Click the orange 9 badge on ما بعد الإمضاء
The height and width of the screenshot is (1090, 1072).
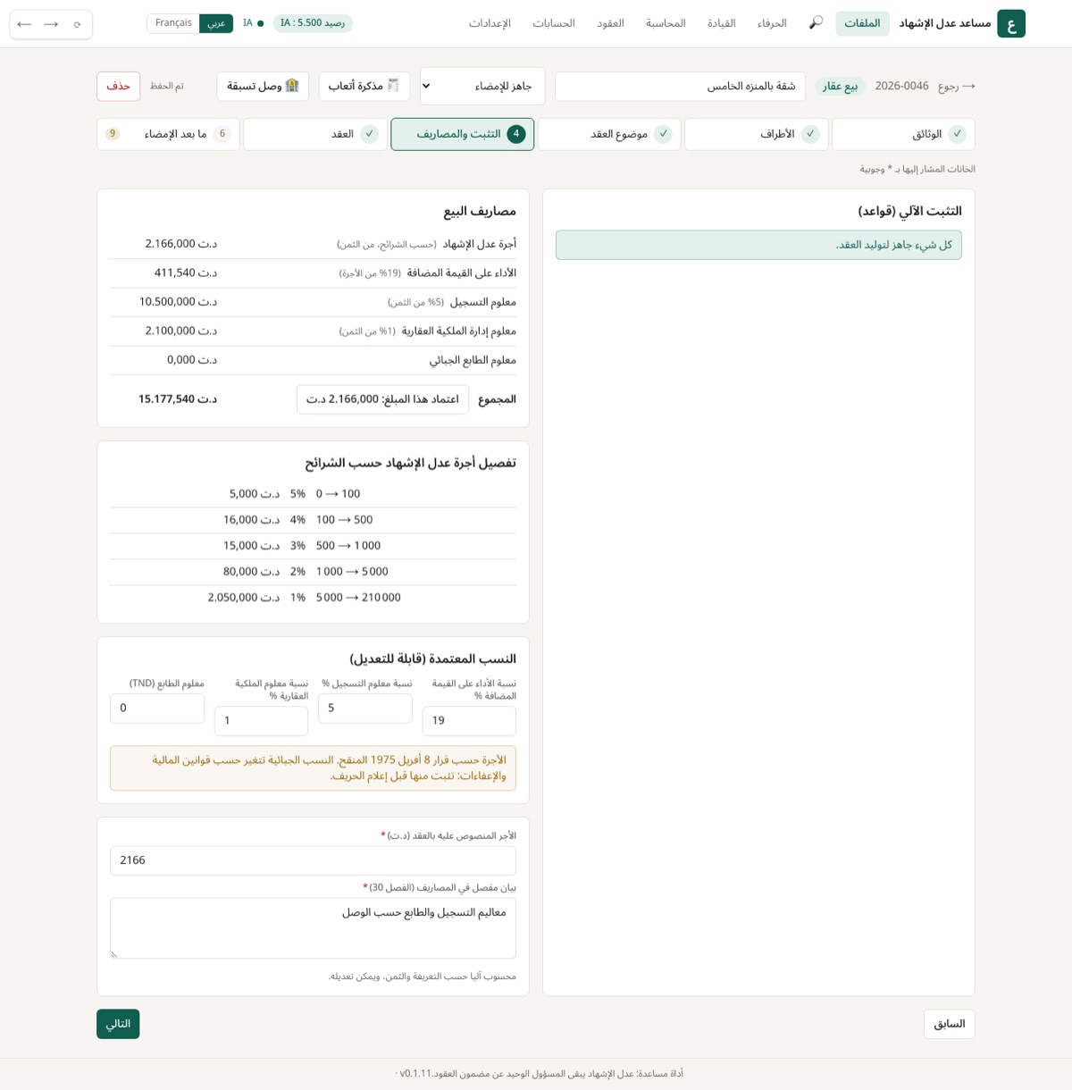[x=113, y=134]
